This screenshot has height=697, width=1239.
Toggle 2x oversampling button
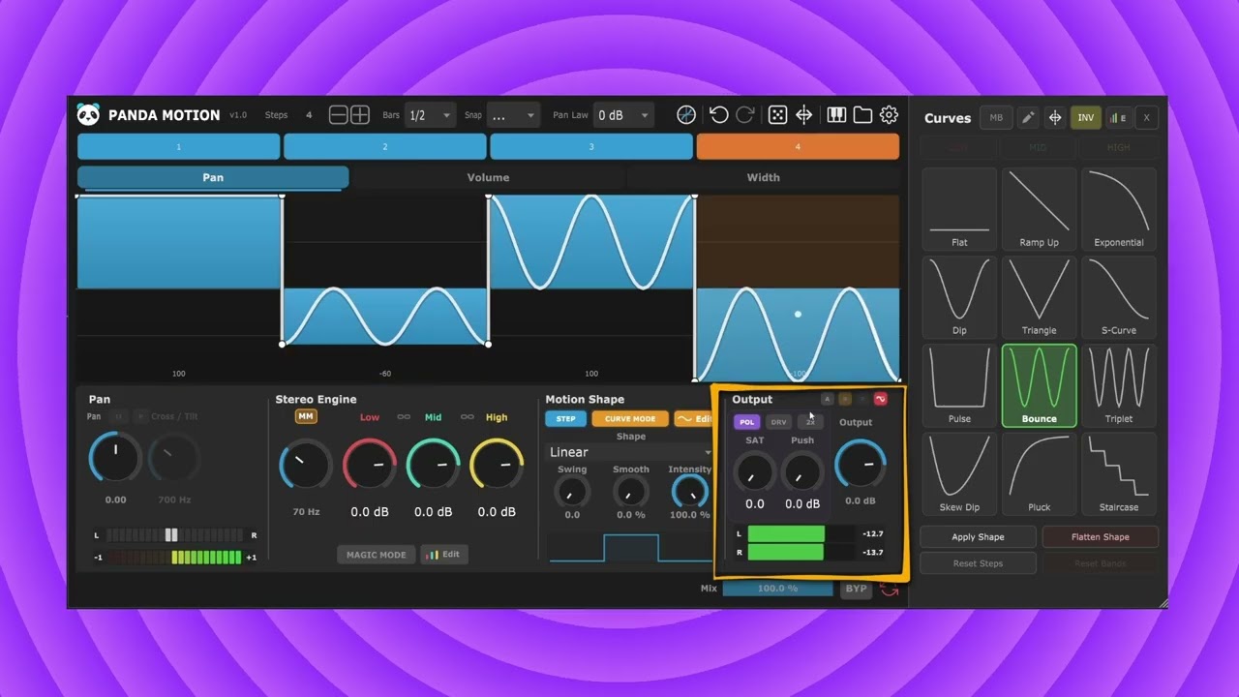810,422
